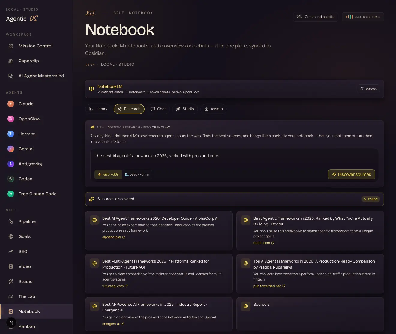Select the Antigravity agent avatar
Viewport: 396px width, 334px height.
pyautogui.click(x=11, y=164)
